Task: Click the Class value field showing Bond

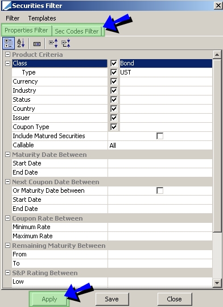Action: pyautogui.click(x=166, y=63)
